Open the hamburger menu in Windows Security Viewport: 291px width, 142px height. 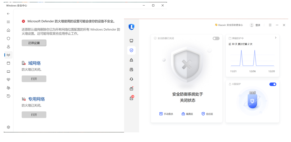pos(8,22)
